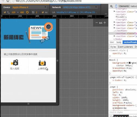Screen dimensions: 137x117
Task: Click the zoom in plus button
Action: 105,23
